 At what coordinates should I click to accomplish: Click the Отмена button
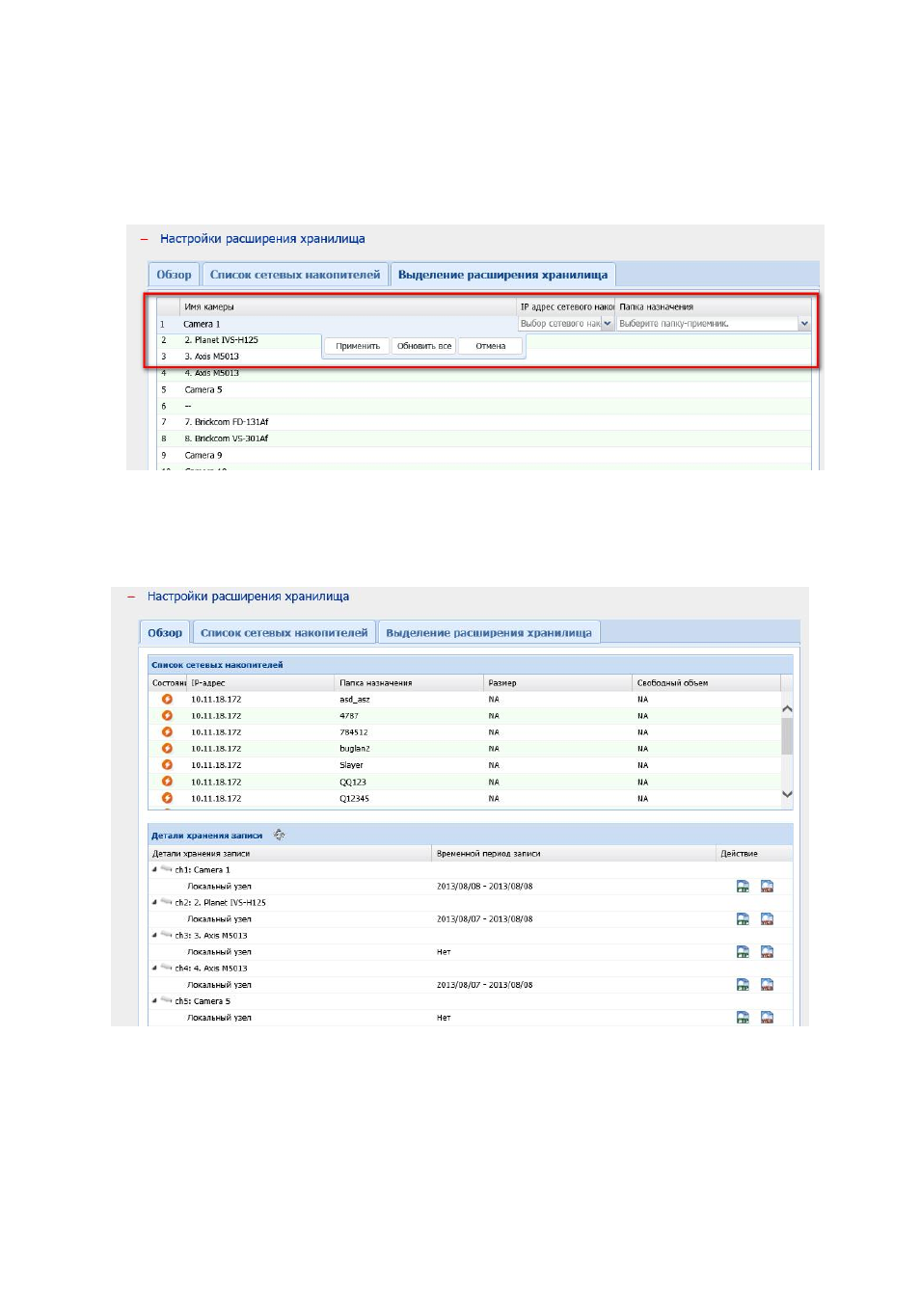pyautogui.click(x=490, y=346)
